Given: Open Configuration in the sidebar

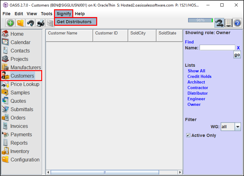Looking at the screenshot, I should click(x=20, y=160).
